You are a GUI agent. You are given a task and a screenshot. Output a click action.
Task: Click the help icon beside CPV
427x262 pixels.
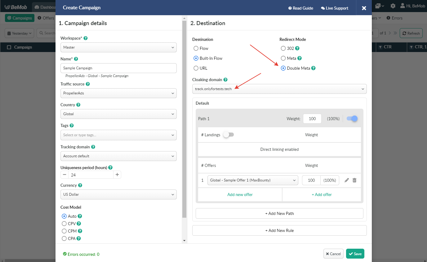coord(79,224)
